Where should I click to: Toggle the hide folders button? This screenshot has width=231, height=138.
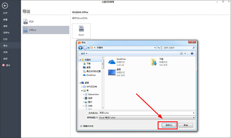click(87, 126)
